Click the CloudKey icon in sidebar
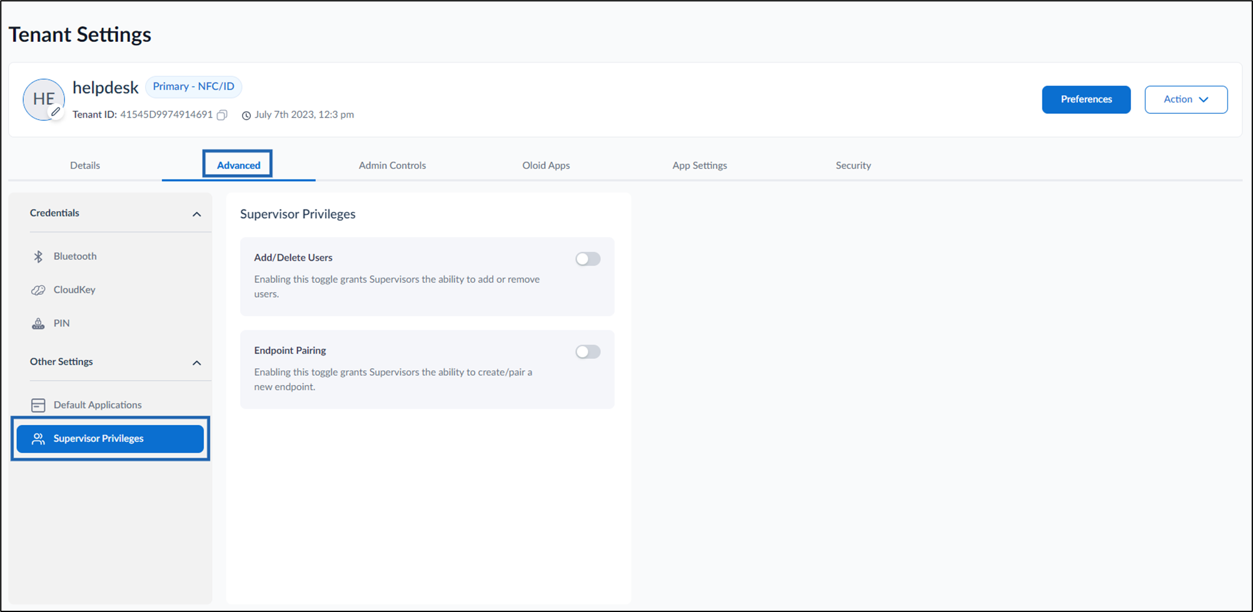The height and width of the screenshot is (612, 1253). (38, 290)
